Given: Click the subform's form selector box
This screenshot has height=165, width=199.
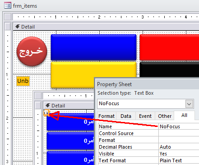Looking at the screenshot, I should (x=38, y=96).
